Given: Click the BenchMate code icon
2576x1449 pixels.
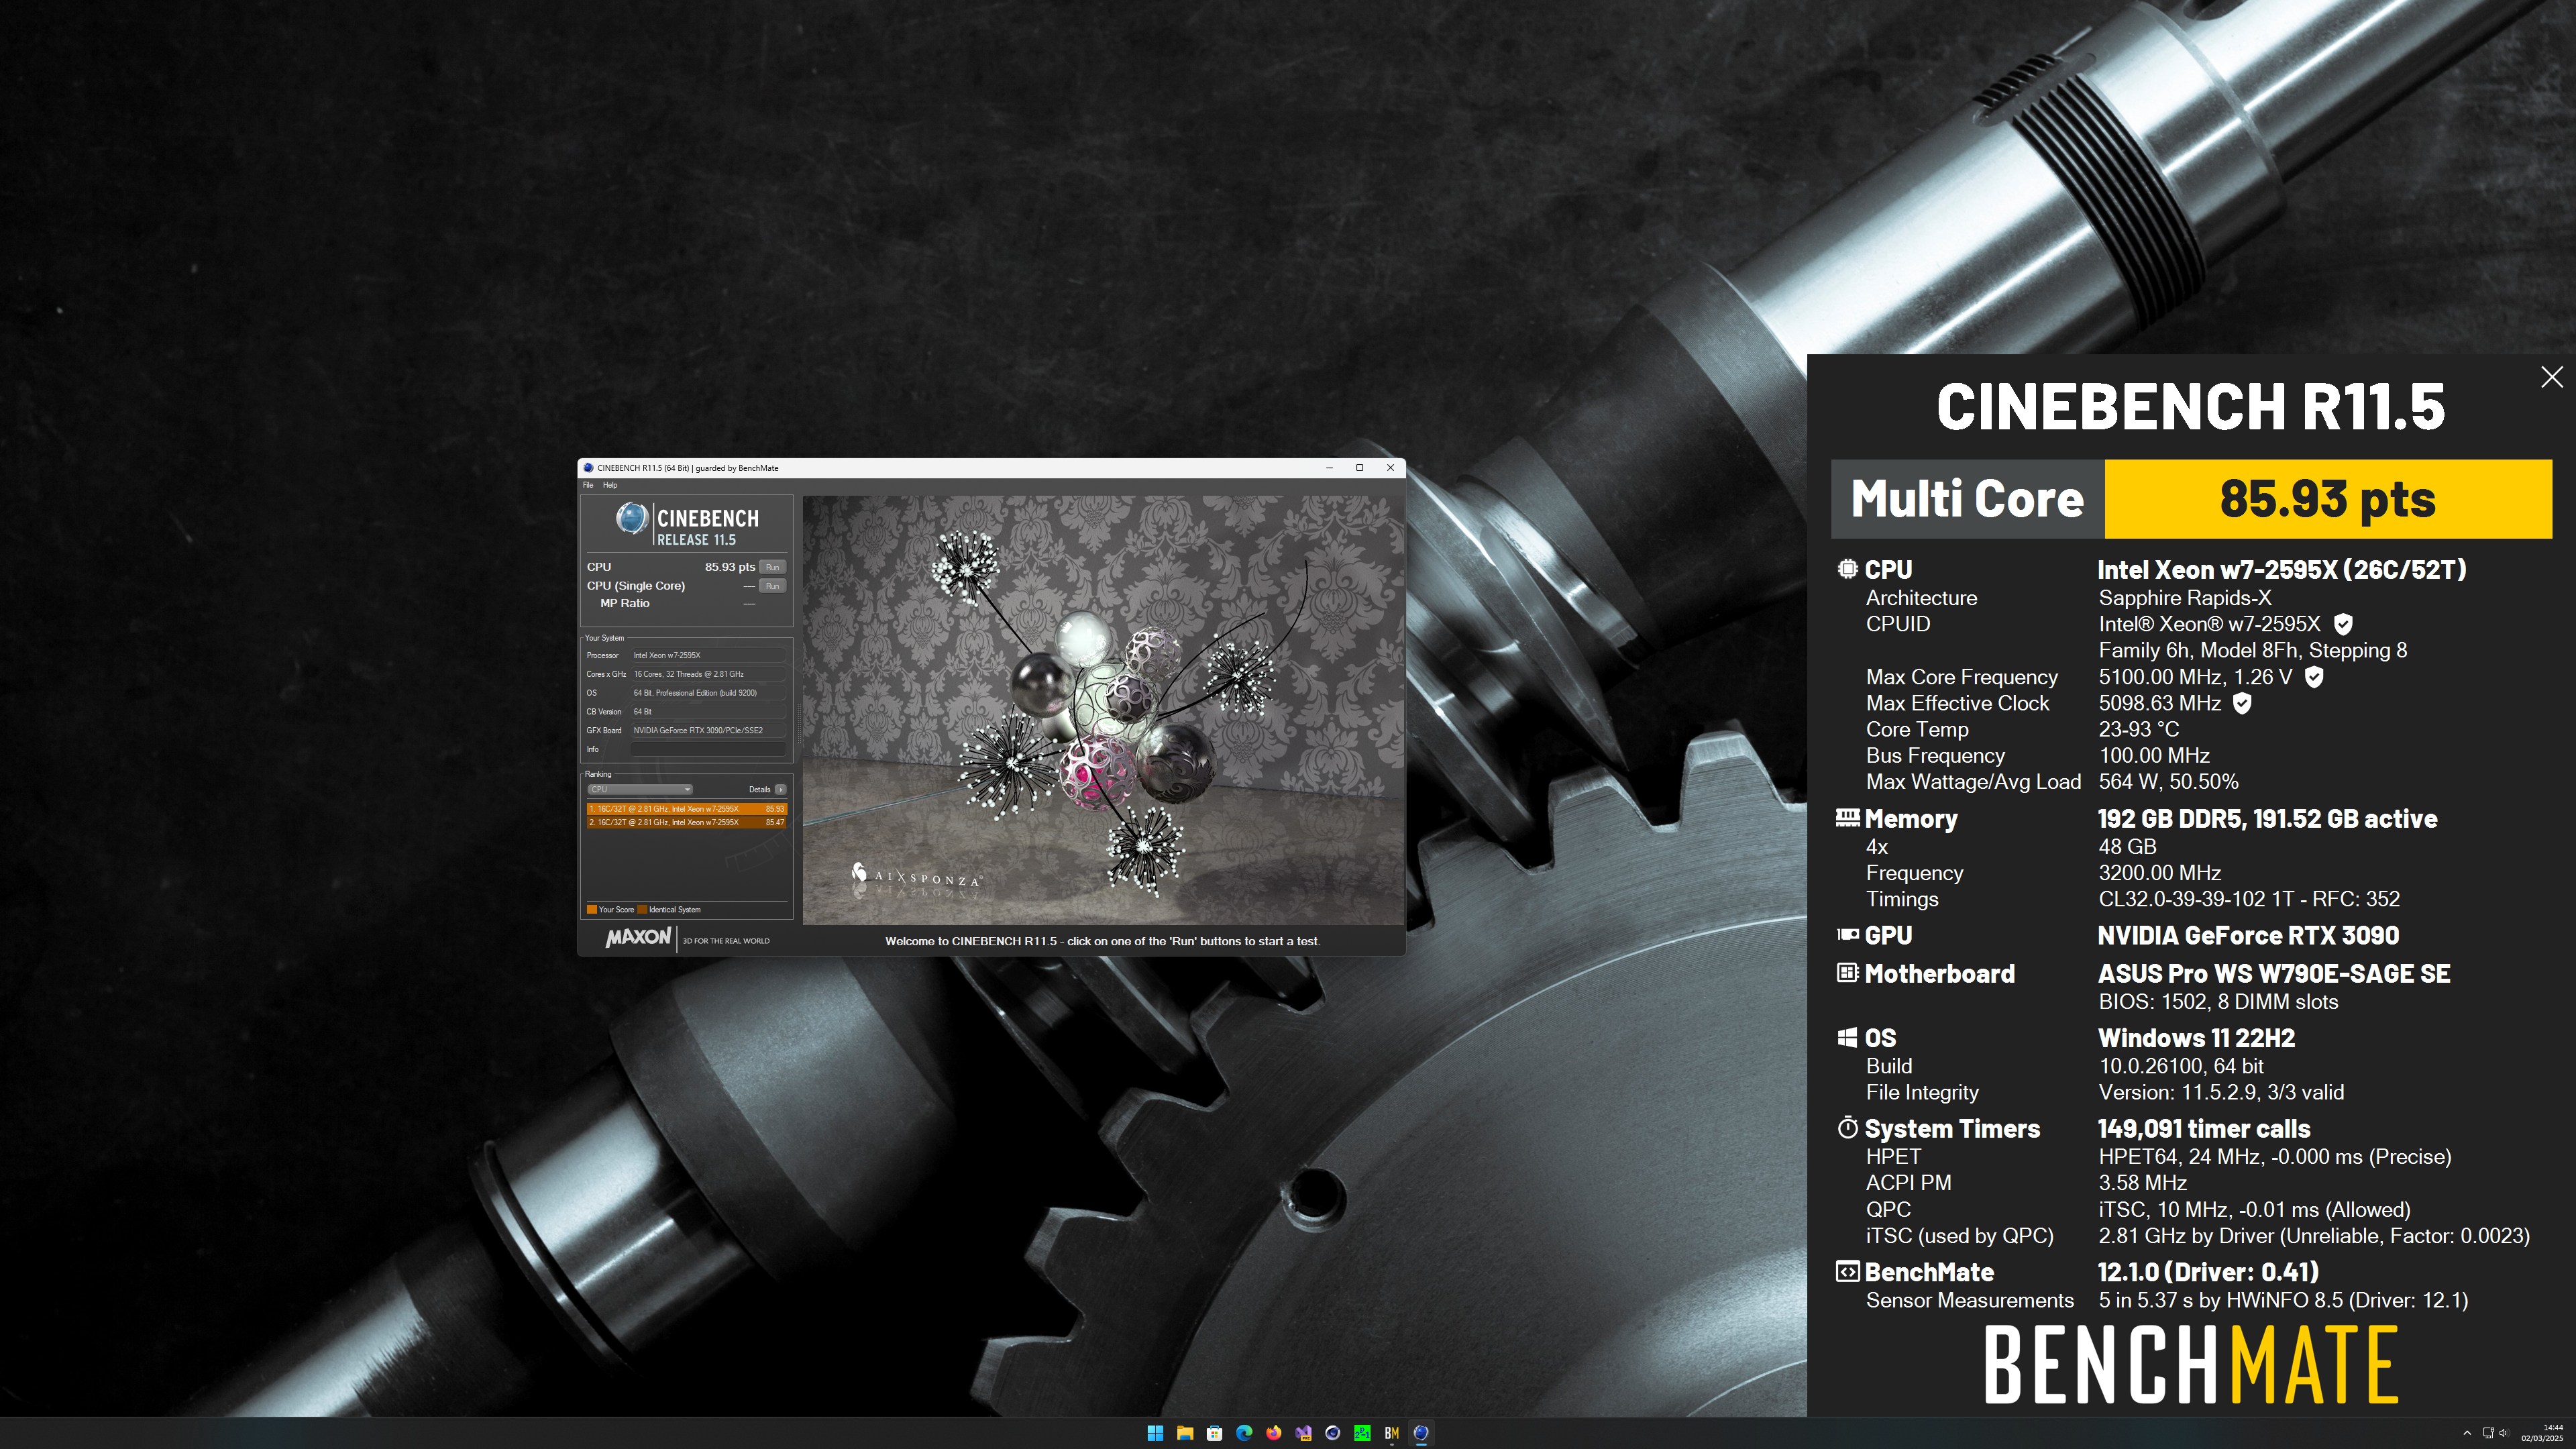Looking at the screenshot, I should pos(1847,1271).
